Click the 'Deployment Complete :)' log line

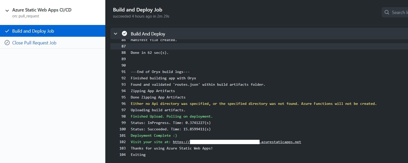pyautogui.click(x=154, y=135)
